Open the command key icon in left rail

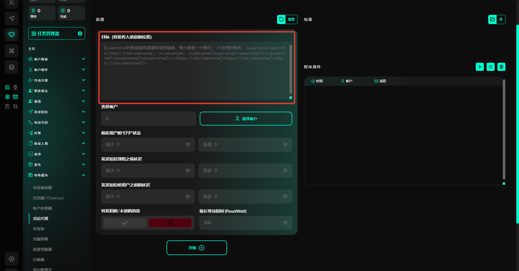pos(12,51)
